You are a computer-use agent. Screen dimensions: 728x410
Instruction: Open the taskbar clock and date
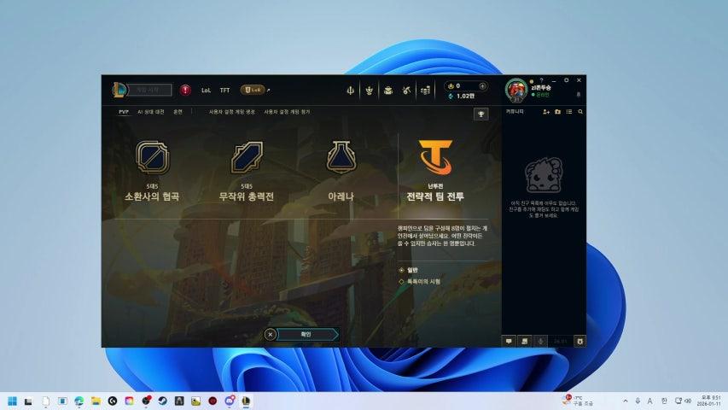[709, 401]
